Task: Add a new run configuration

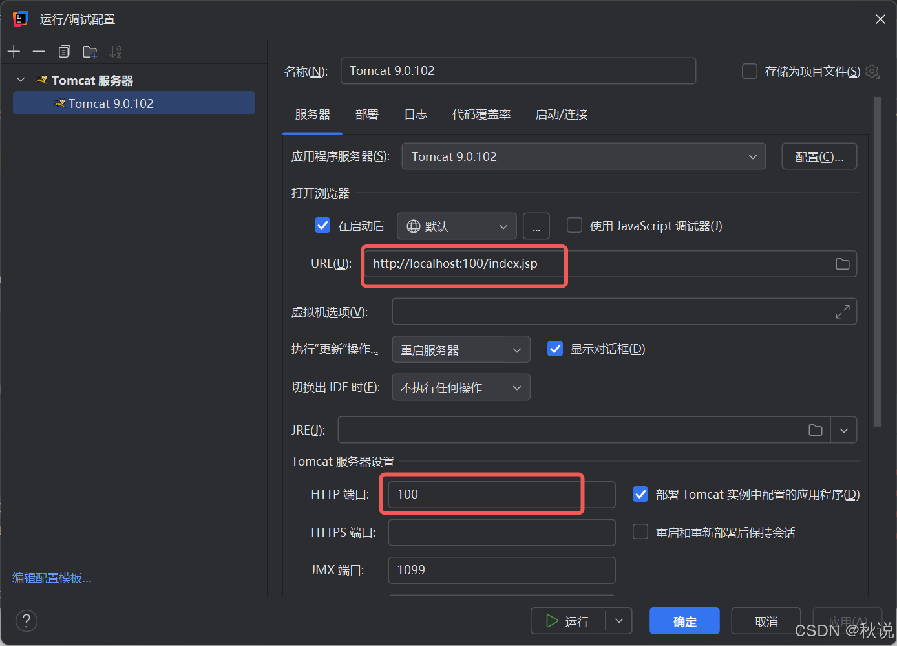Action: pyautogui.click(x=14, y=52)
